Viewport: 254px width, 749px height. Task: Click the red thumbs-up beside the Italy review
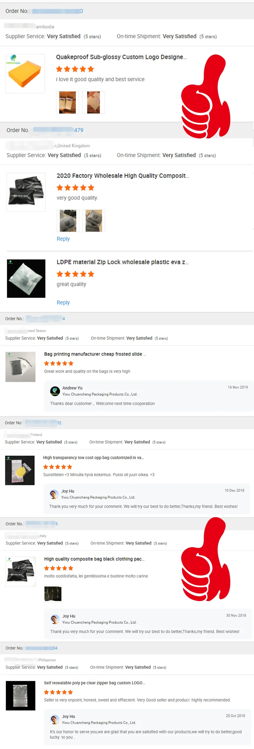click(205, 562)
